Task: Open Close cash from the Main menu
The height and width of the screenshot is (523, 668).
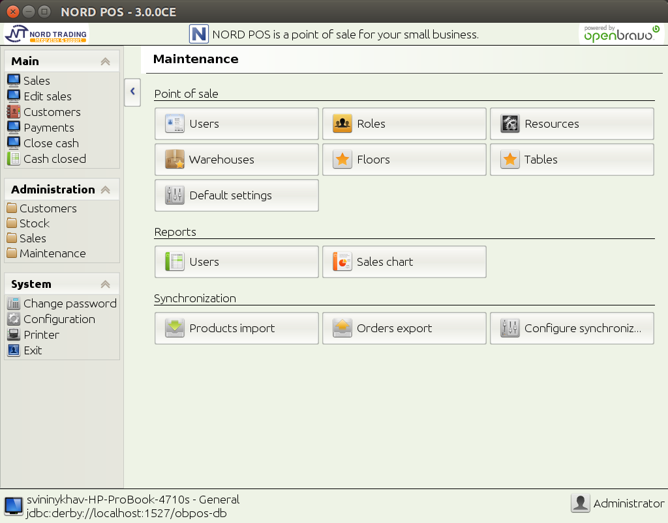Action: 14,143
